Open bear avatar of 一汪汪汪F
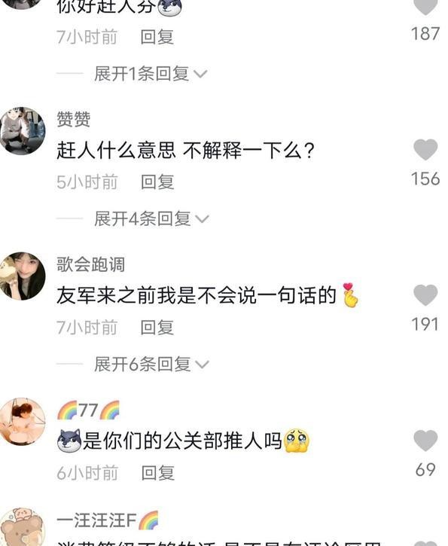448x546 pixels. click(x=23, y=527)
